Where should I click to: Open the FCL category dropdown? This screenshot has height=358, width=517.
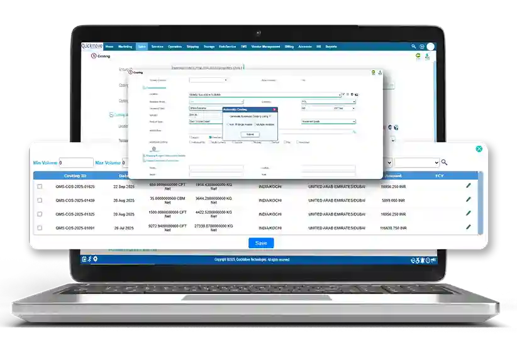[x=328, y=102]
